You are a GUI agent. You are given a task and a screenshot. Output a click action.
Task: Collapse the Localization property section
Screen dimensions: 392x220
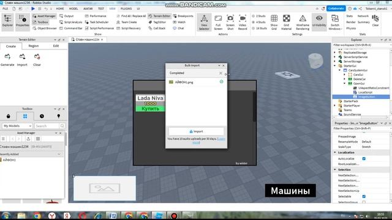pyautogui.click(x=335, y=152)
